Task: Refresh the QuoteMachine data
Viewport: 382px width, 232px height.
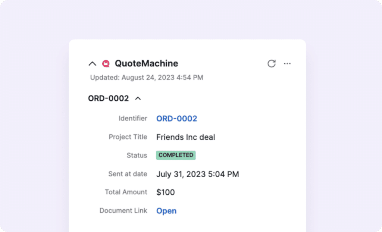Action: (272, 64)
